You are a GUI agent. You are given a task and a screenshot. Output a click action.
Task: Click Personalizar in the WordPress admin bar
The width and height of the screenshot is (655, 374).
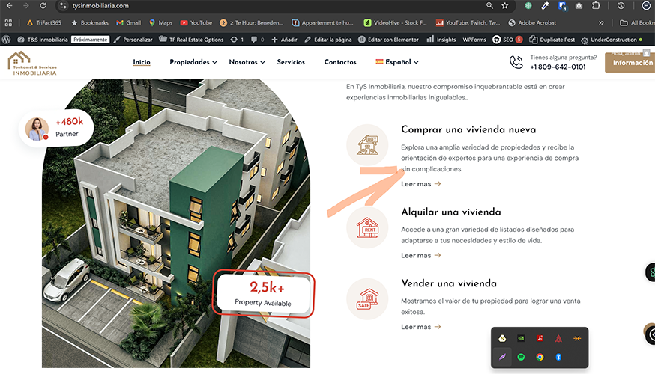click(x=133, y=40)
